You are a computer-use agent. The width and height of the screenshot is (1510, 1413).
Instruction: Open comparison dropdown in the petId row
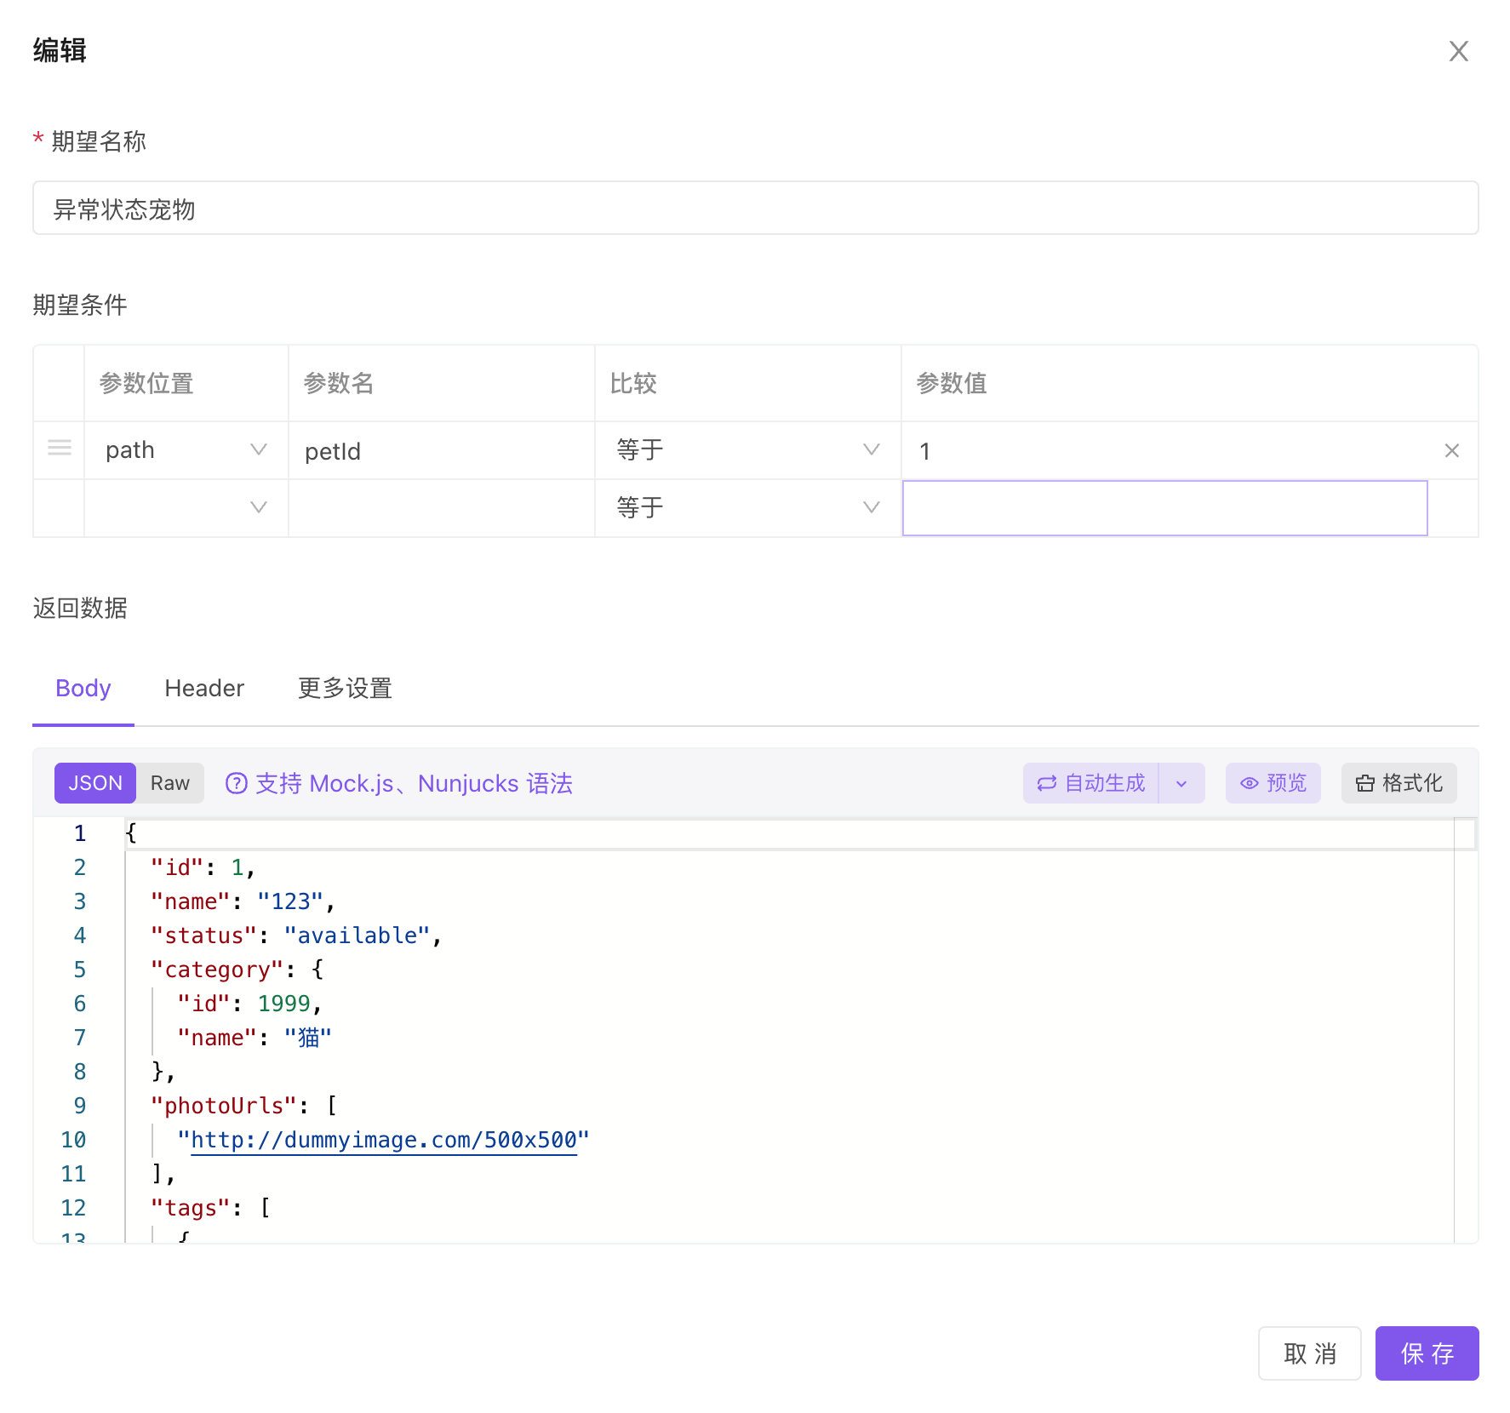point(747,449)
